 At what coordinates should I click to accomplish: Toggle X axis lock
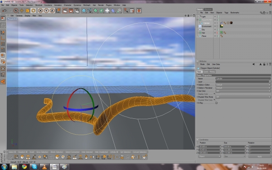[40, 10]
